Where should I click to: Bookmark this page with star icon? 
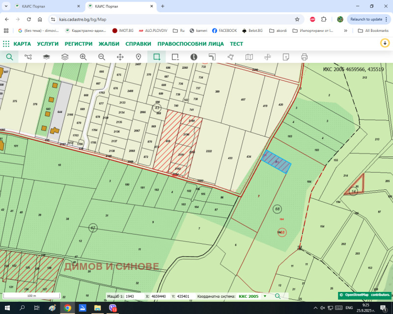[297, 19]
